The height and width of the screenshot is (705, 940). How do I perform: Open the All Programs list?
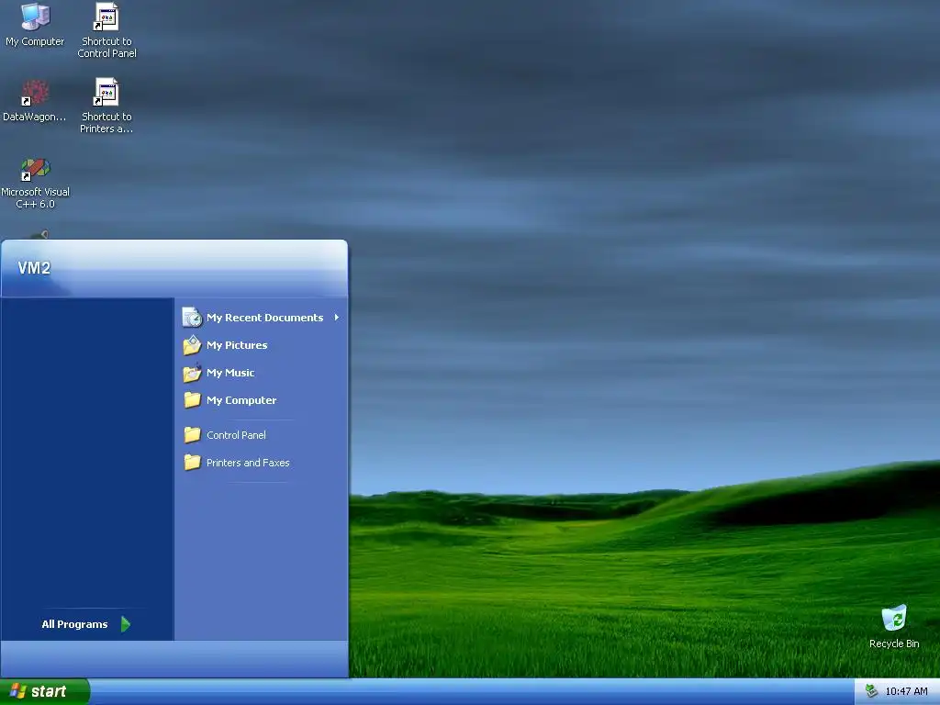coord(87,624)
